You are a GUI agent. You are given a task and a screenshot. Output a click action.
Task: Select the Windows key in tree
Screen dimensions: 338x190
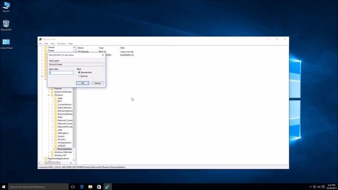point(59,95)
